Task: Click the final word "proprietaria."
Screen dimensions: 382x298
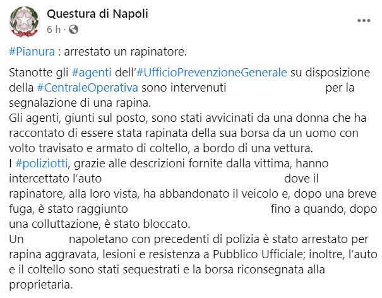Action: click(x=42, y=285)
